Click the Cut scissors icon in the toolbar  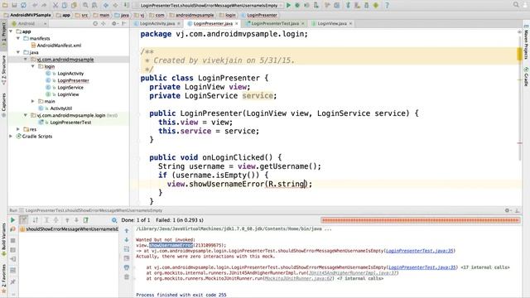55,5
